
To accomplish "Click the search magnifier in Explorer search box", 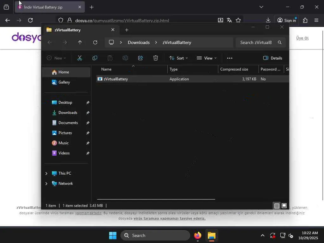I will (280, 42).
